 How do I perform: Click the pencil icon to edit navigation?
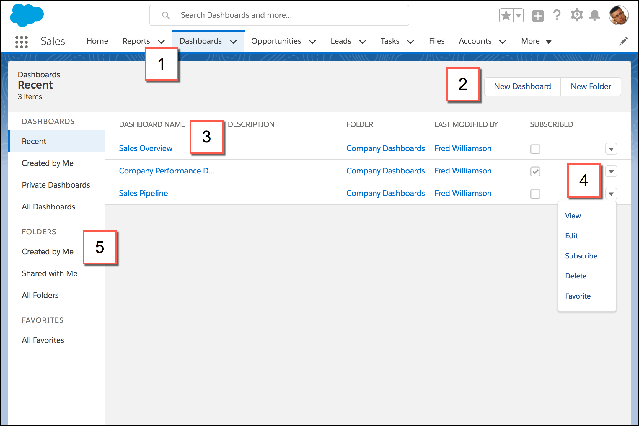coord(624,41)
